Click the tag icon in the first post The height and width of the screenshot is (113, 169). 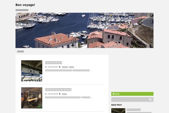tap(60, 67)
